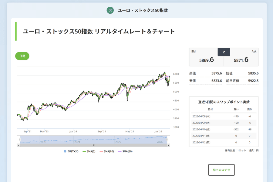Select the green 日足 timeframe badge
This screenshot has height=182, width=273.
22,56
